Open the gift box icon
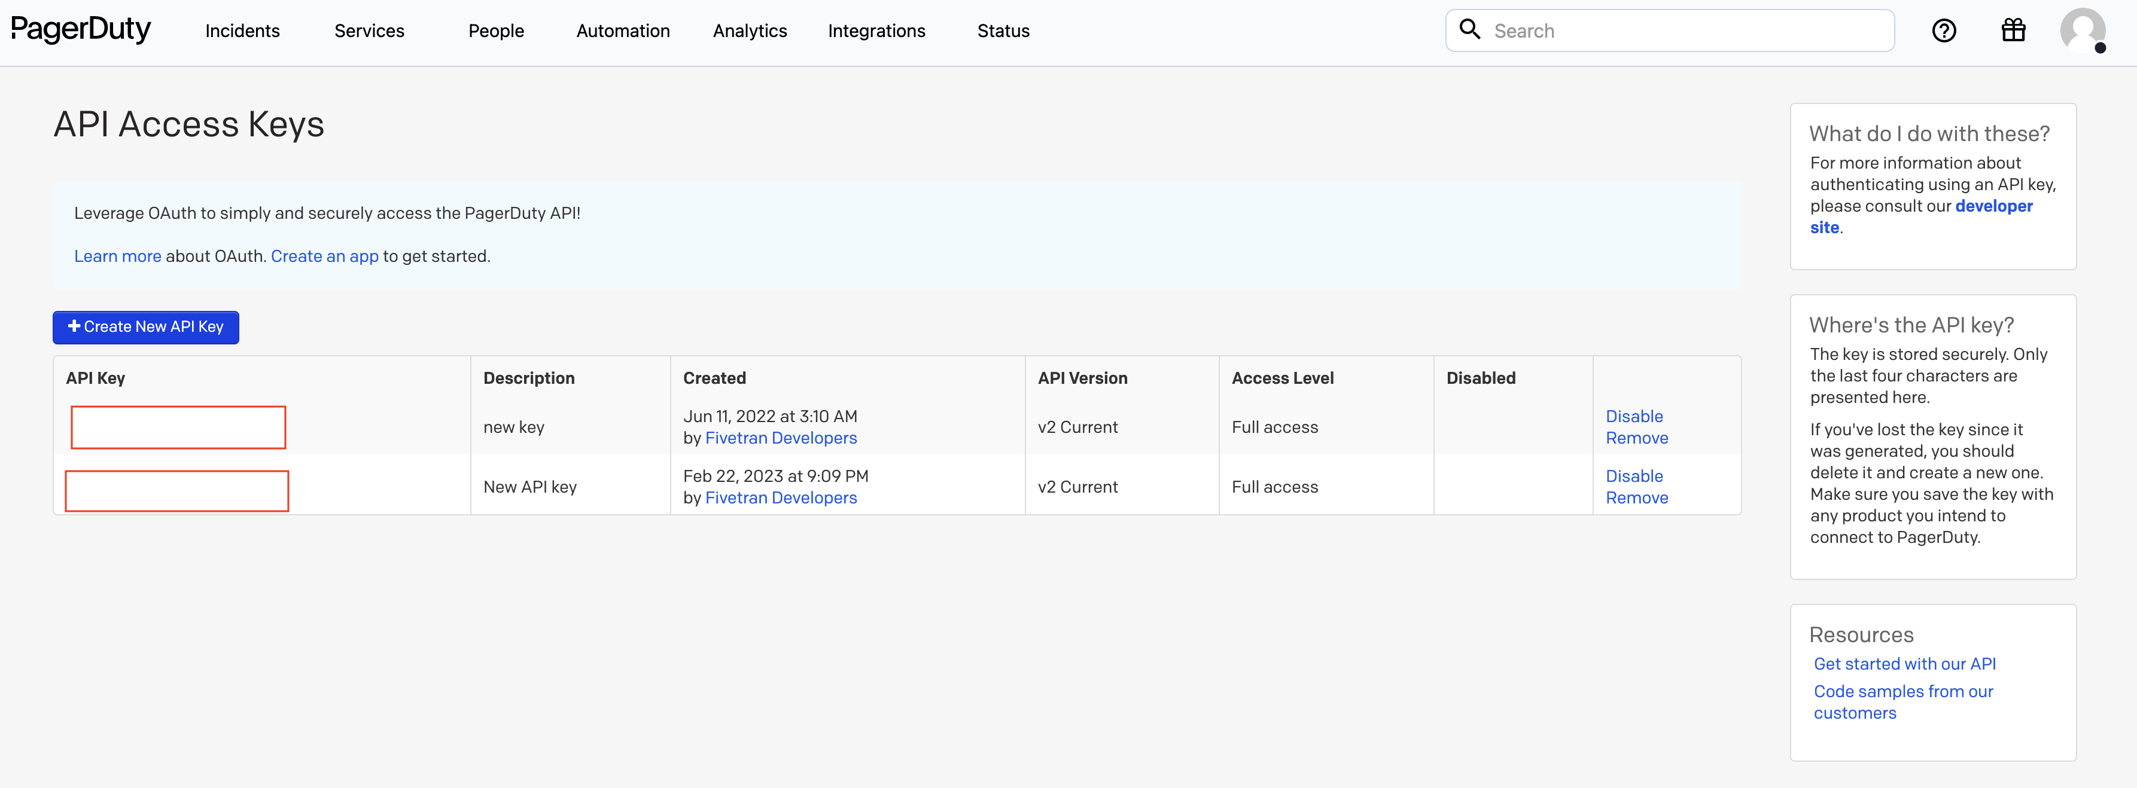This screenshot has width=2137, height=788. [x=2013, y=30]
